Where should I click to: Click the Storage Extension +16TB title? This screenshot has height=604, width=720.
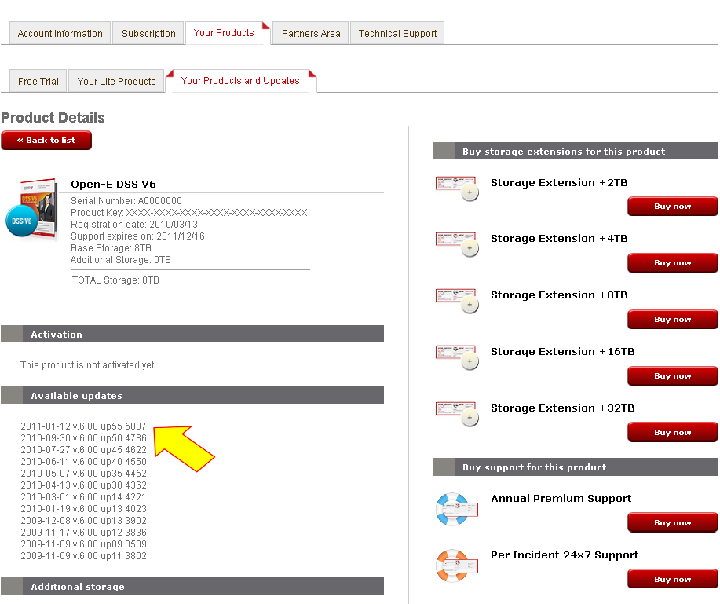coord(562,352)
